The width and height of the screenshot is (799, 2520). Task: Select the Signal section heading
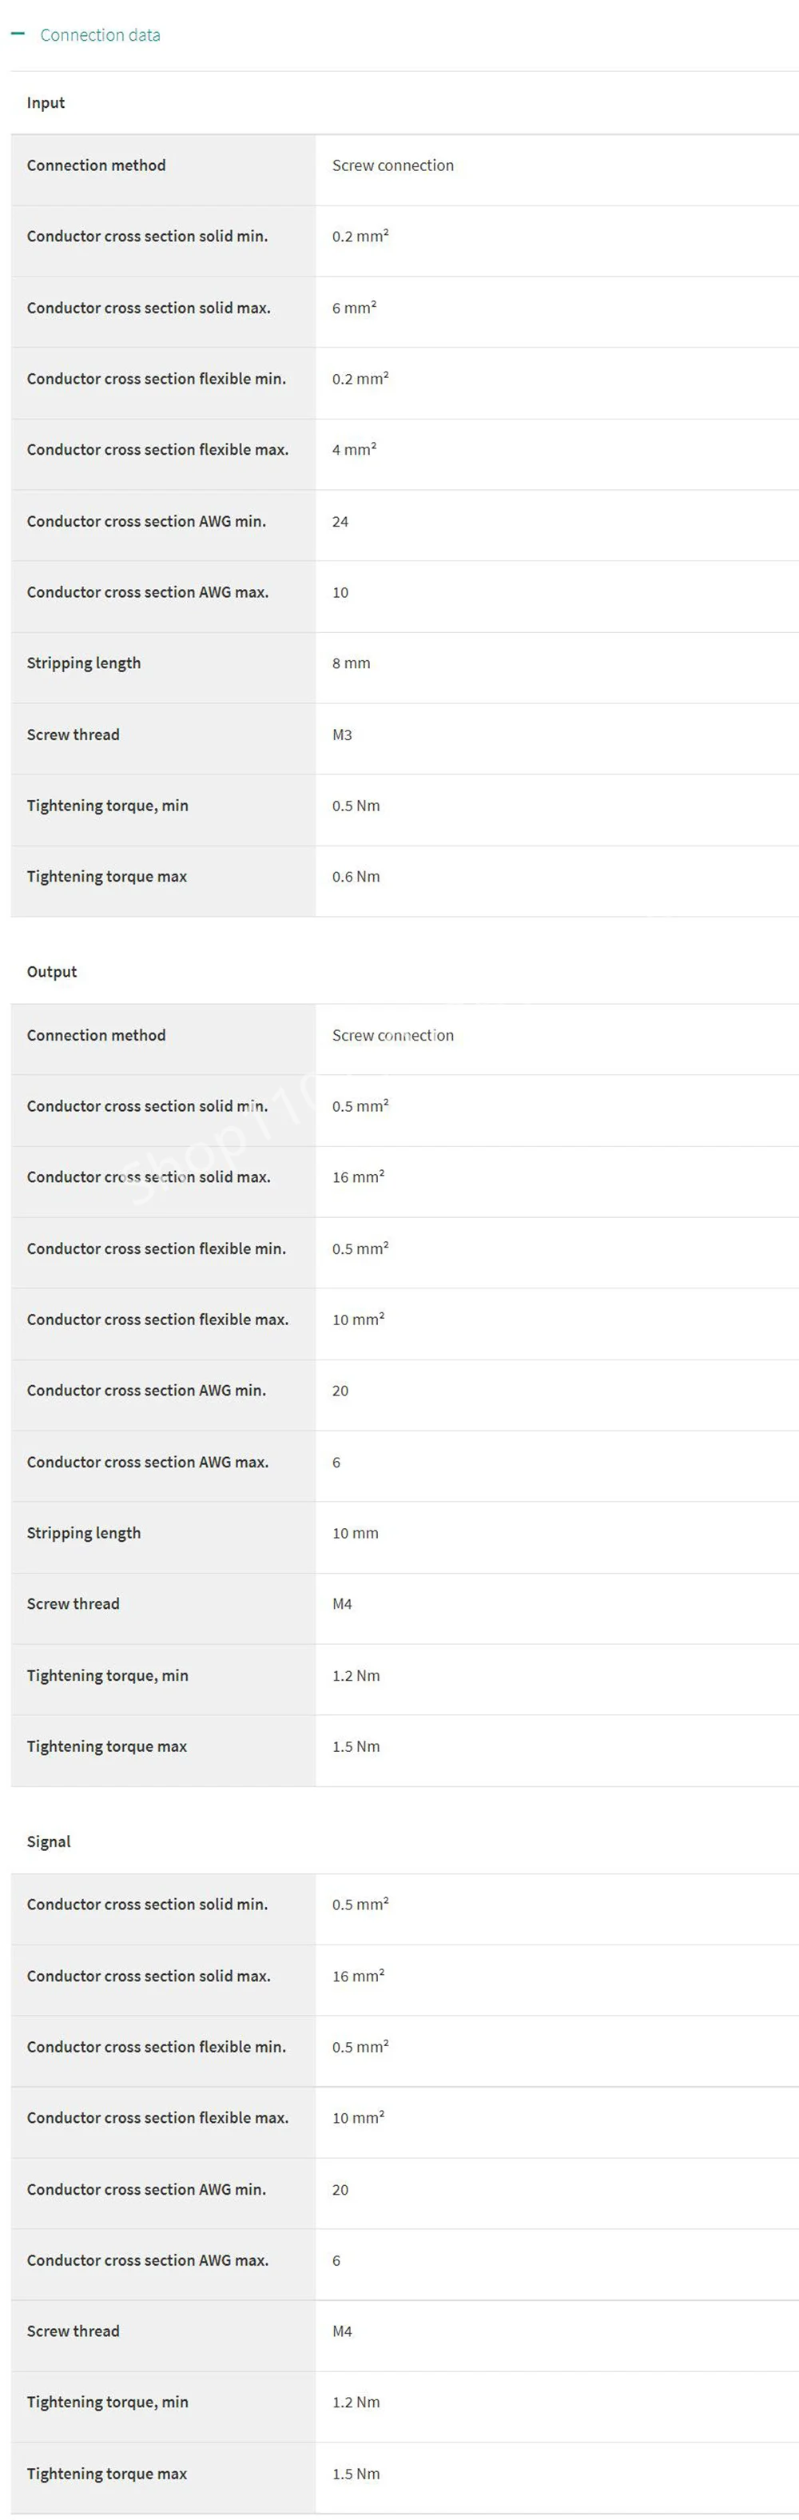tap(49, 1841)
